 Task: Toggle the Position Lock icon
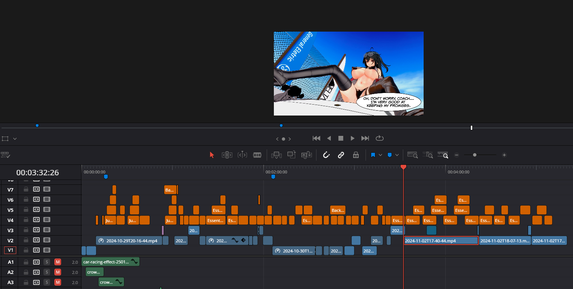[x=355, y=155]
